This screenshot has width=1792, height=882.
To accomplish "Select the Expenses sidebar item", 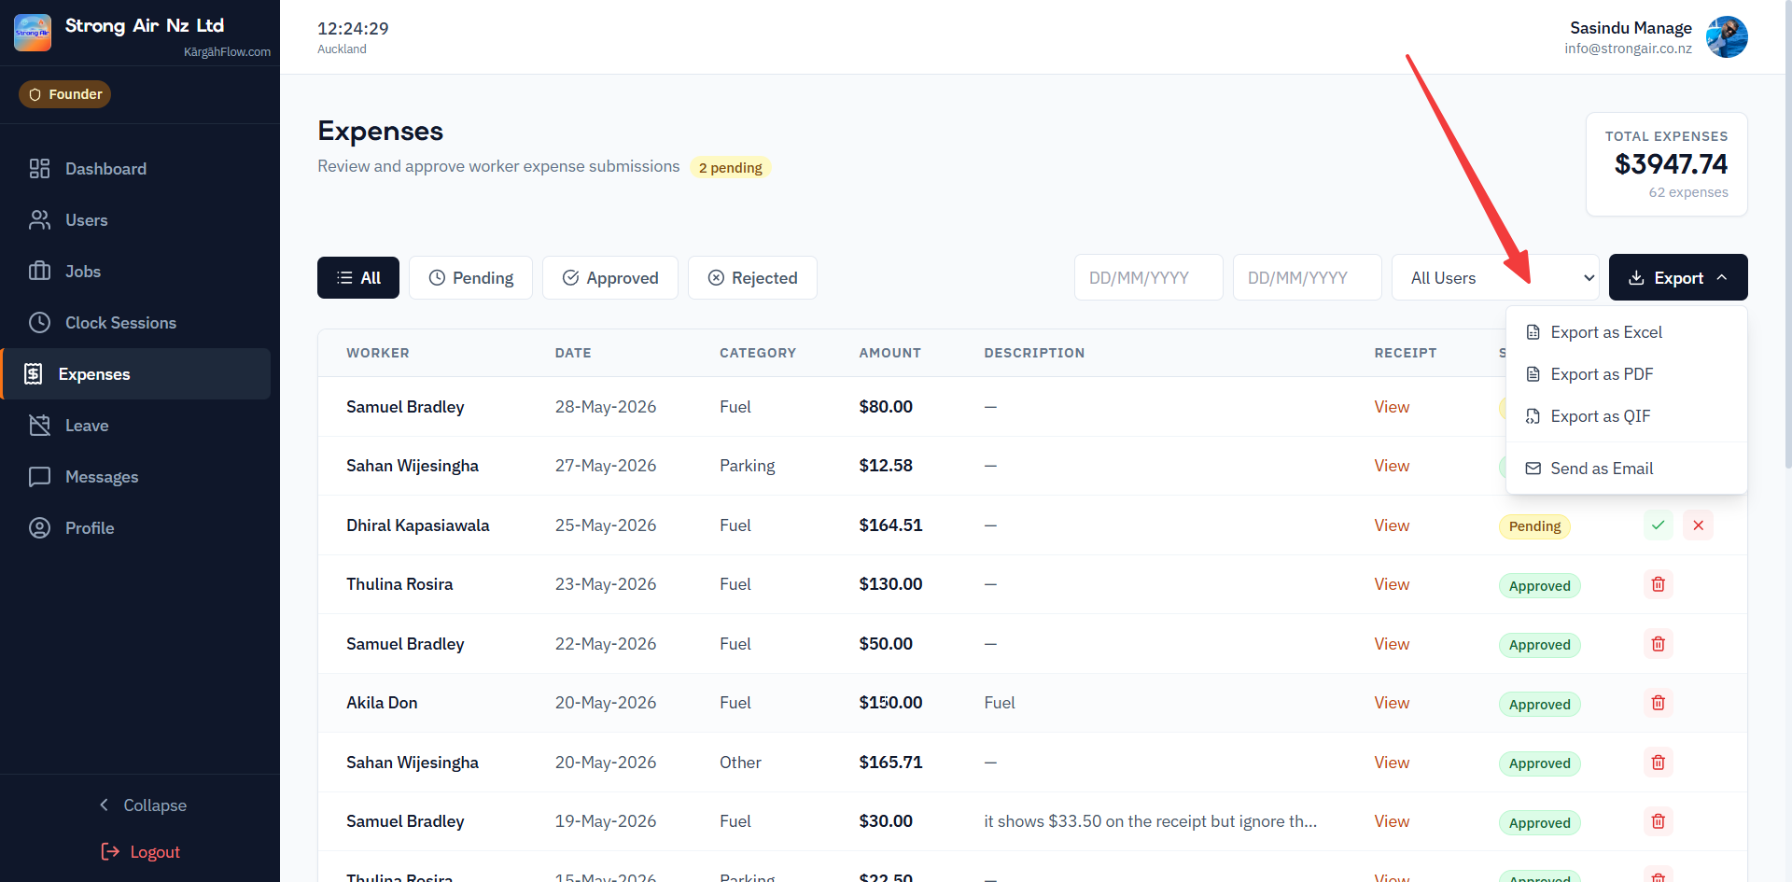I will 137,374.
